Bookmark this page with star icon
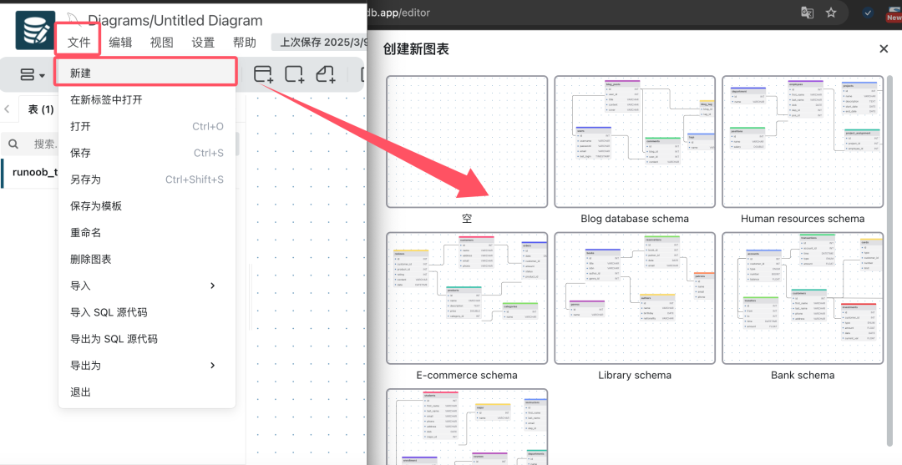The height and width of the screenshot is (465, 902). pyautogui.click(x=831, y=13)
